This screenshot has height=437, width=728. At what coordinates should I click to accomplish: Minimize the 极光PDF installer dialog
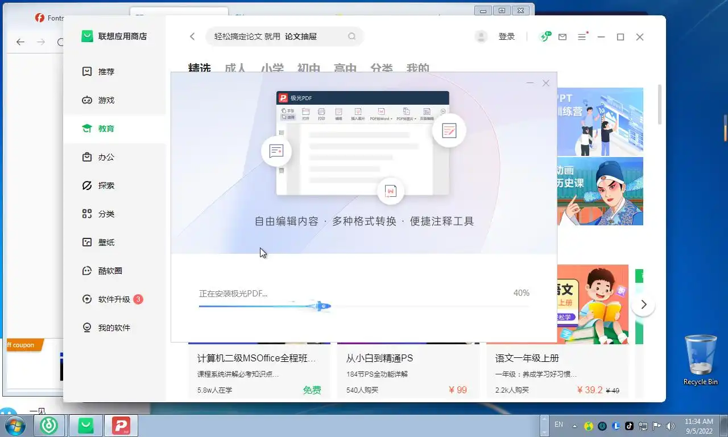coord(530,83)
